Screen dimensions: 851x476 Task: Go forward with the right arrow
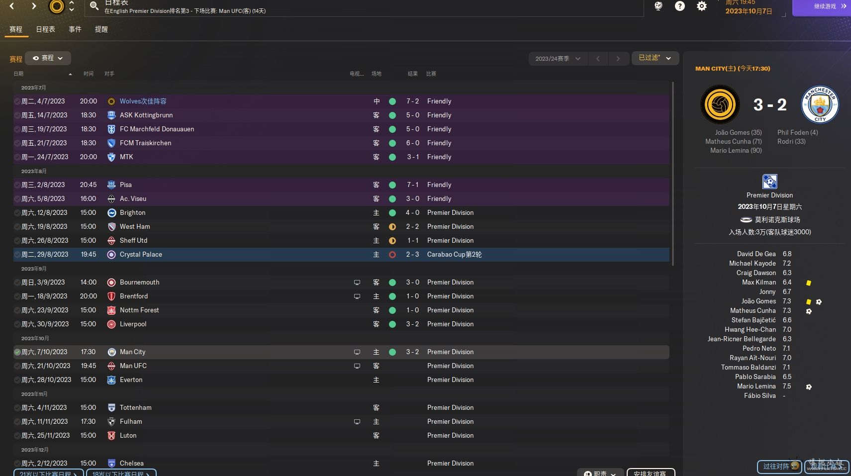tap(34, 6)
